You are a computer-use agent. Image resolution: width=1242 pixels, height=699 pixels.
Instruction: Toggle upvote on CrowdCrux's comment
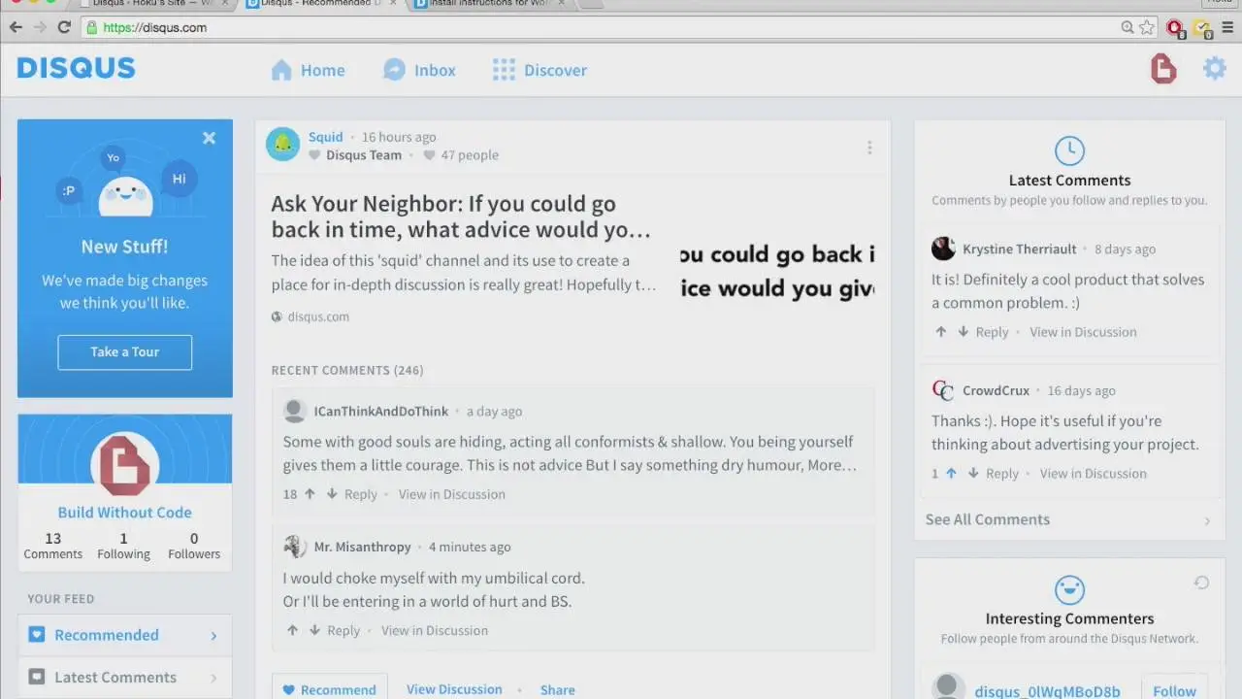pyautogui.click(x=951, y=474)
